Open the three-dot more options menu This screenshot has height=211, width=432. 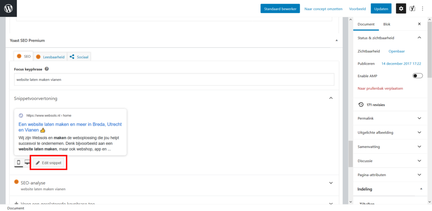[x=423, y=8]
